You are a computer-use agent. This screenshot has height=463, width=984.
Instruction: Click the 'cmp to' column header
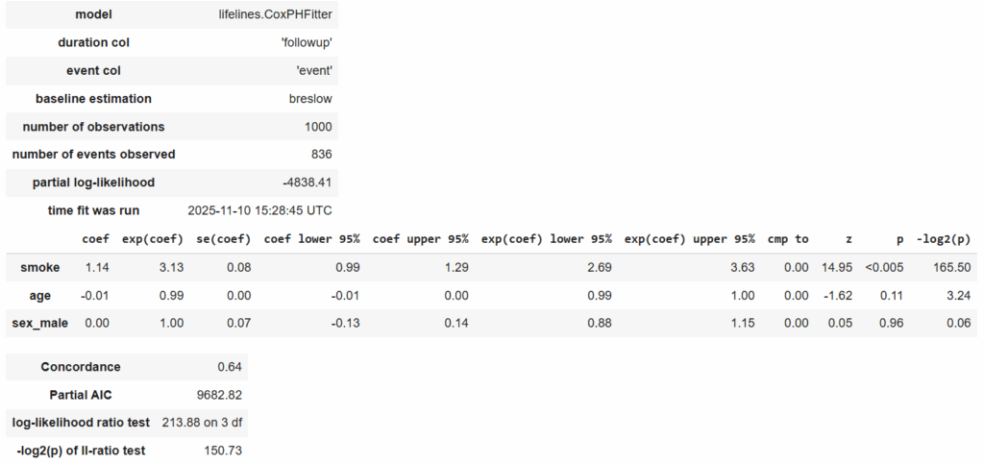[x=788, y=239]
